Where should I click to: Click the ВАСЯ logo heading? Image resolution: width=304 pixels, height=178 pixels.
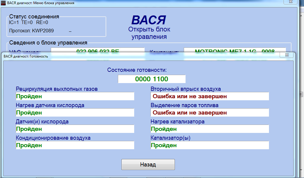(148, 20)
